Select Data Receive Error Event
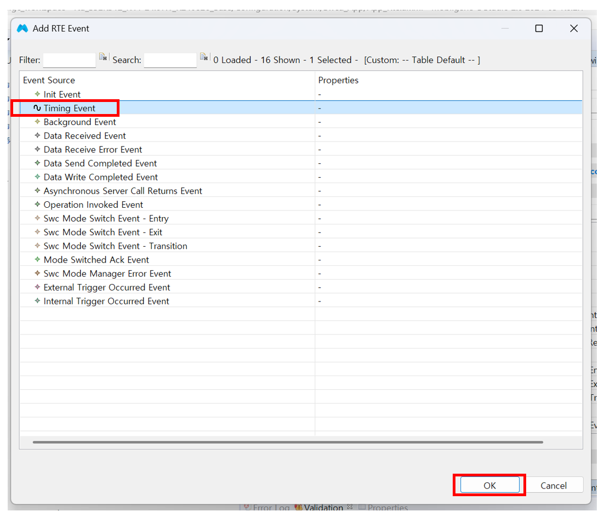The width and height of the screenshot is (604, 517). tap(93, 150)
